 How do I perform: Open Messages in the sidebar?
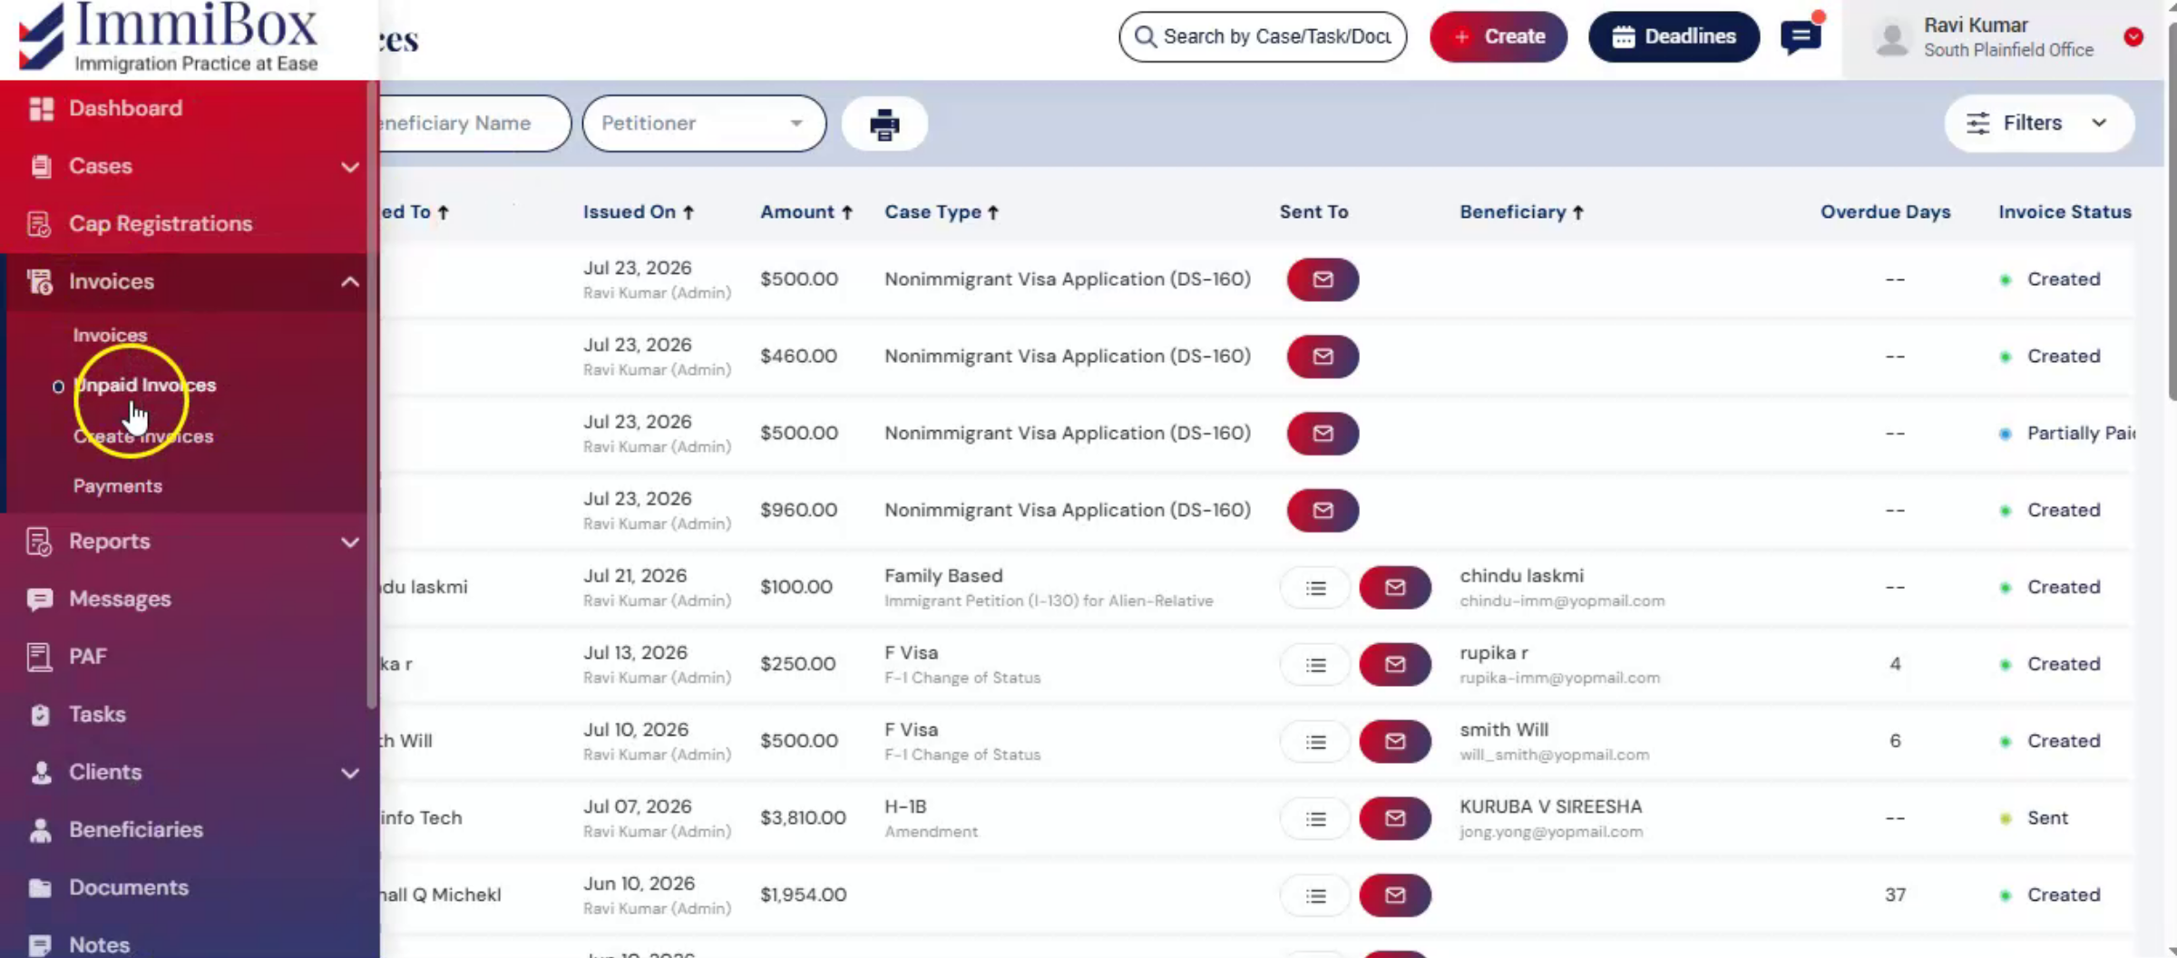point(120,599)
